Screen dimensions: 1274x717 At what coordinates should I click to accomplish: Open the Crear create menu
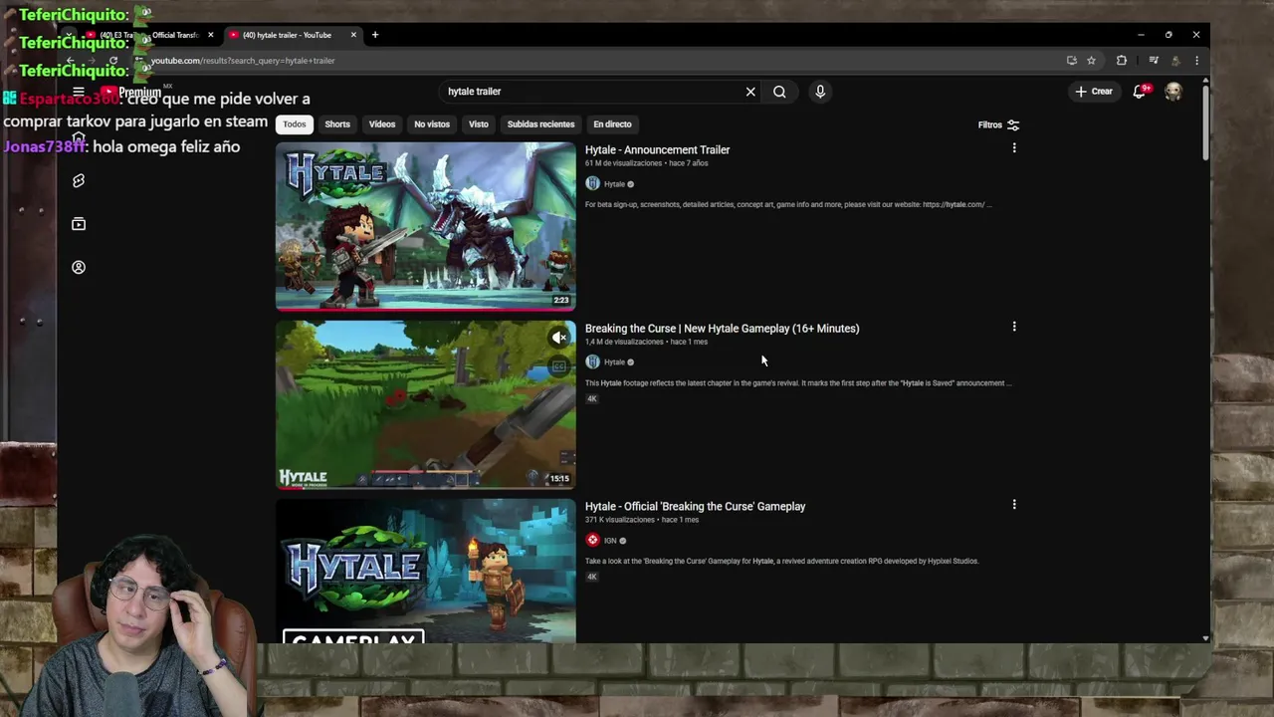tap(1094, 92)
